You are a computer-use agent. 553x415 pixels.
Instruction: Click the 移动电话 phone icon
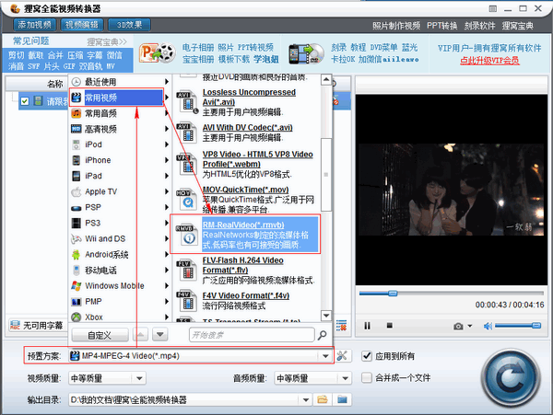[76, 270]
